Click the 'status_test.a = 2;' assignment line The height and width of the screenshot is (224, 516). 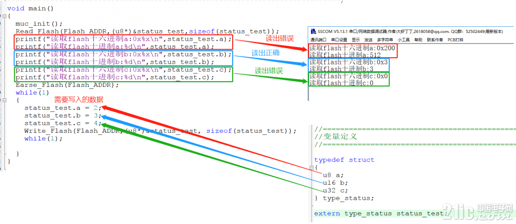coord(63,107)
